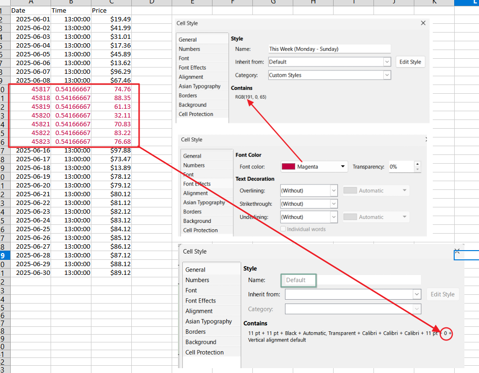Click the greyed Edit Style button in Default dialog
479x373 pixels.
pos(443,294)
